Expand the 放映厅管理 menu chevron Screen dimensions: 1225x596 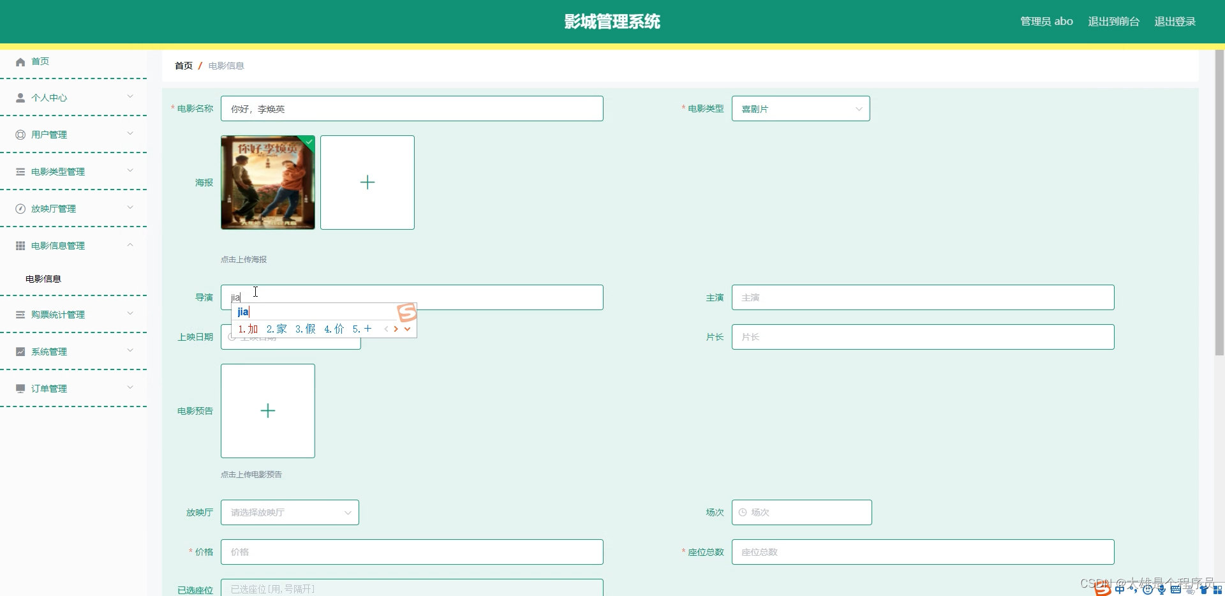coord(130,207)
